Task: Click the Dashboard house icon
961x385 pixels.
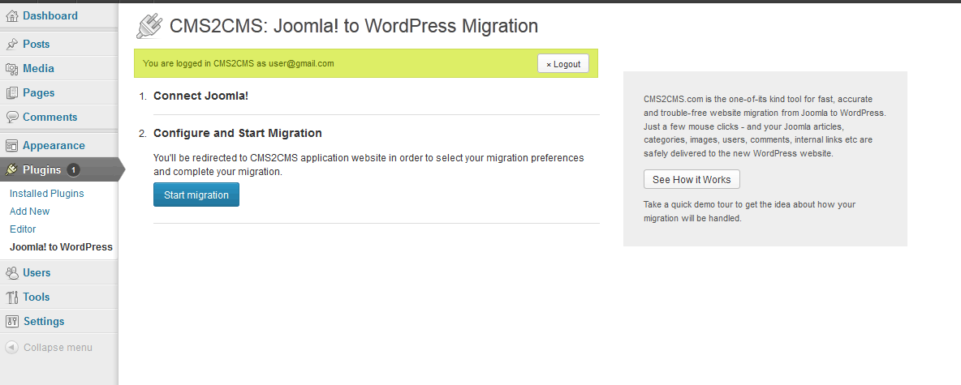Action: coord(11,16)
